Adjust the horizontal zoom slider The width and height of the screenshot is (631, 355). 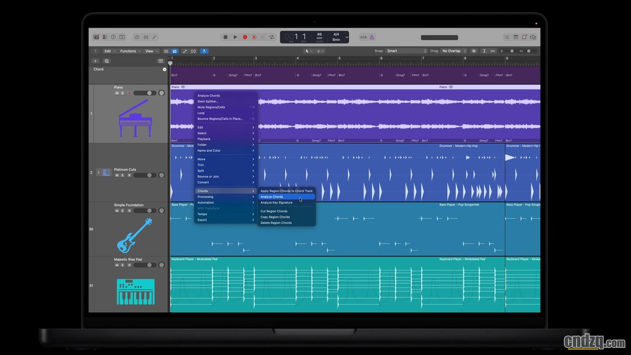tap(528, 51)
